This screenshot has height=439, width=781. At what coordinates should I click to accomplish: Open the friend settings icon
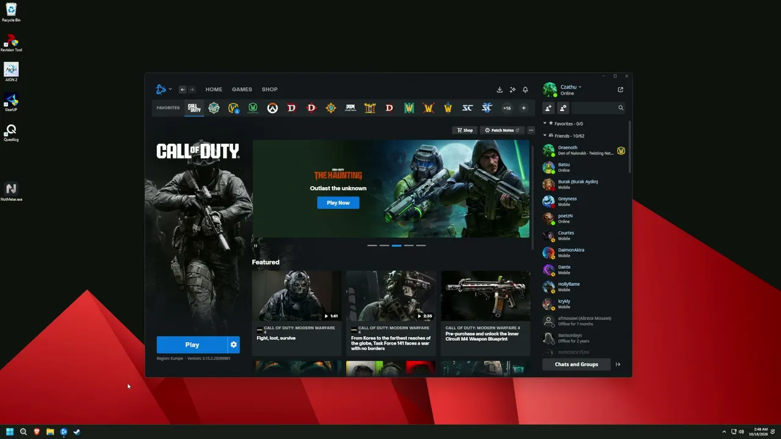pyautogui.click(x=563, y=108)
